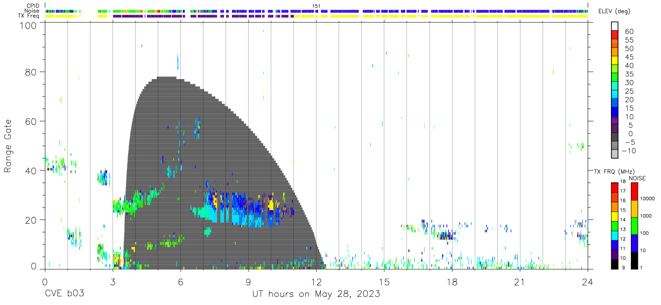Select x-axis tick label '12'
Viewport: 661px width, 305px height.
[x=316, y=282]
